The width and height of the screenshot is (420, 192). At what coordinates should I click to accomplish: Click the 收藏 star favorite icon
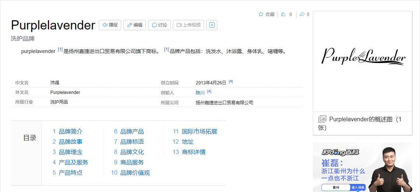[260, 14]
